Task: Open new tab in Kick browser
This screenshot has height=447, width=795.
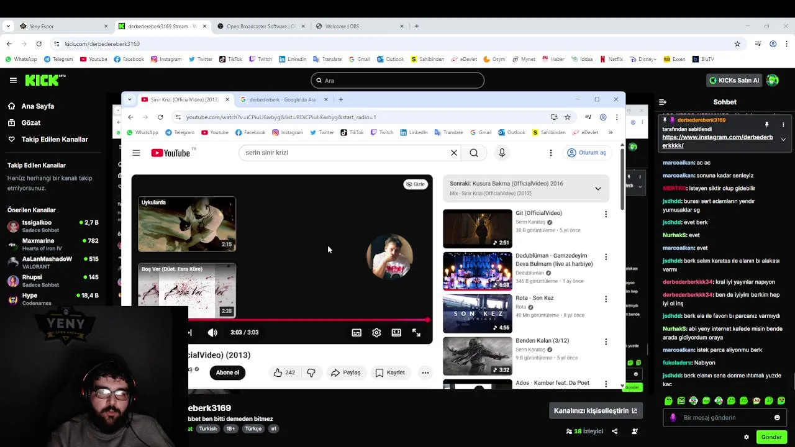Action: (417, 26)
